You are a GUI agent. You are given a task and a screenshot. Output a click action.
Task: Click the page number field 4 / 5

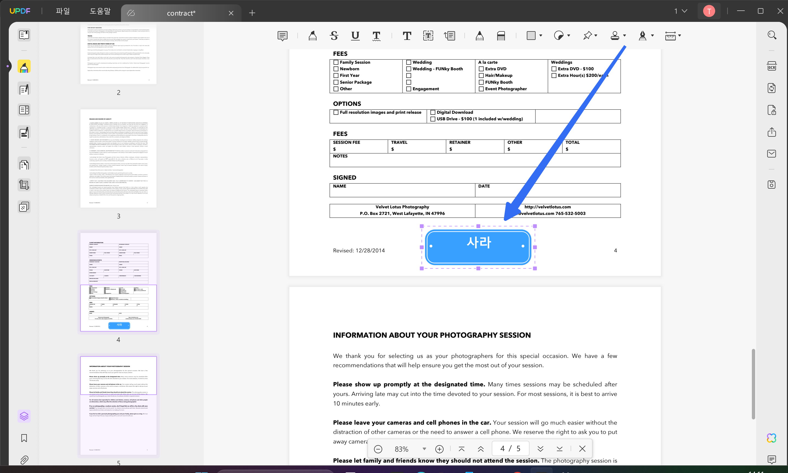510,449
